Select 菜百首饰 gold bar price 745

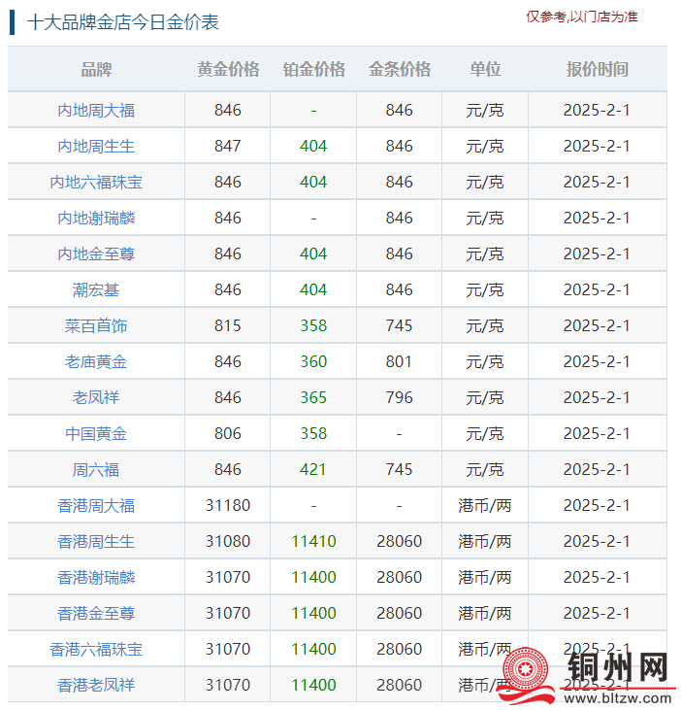point(400,325)
